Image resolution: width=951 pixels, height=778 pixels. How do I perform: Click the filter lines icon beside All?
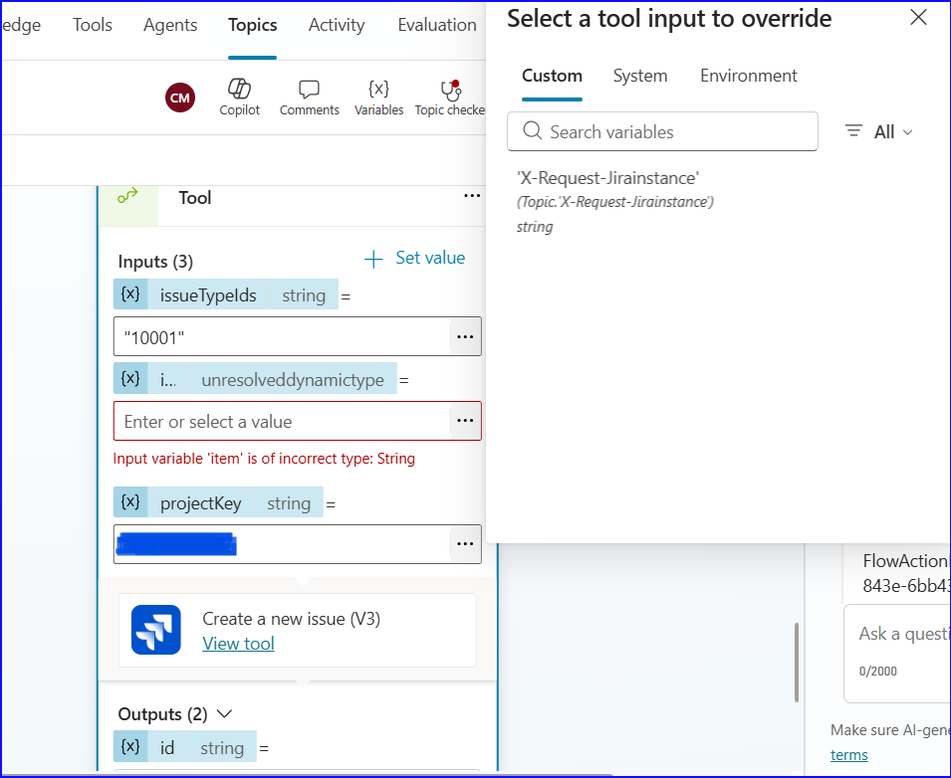tap(853, 131)
